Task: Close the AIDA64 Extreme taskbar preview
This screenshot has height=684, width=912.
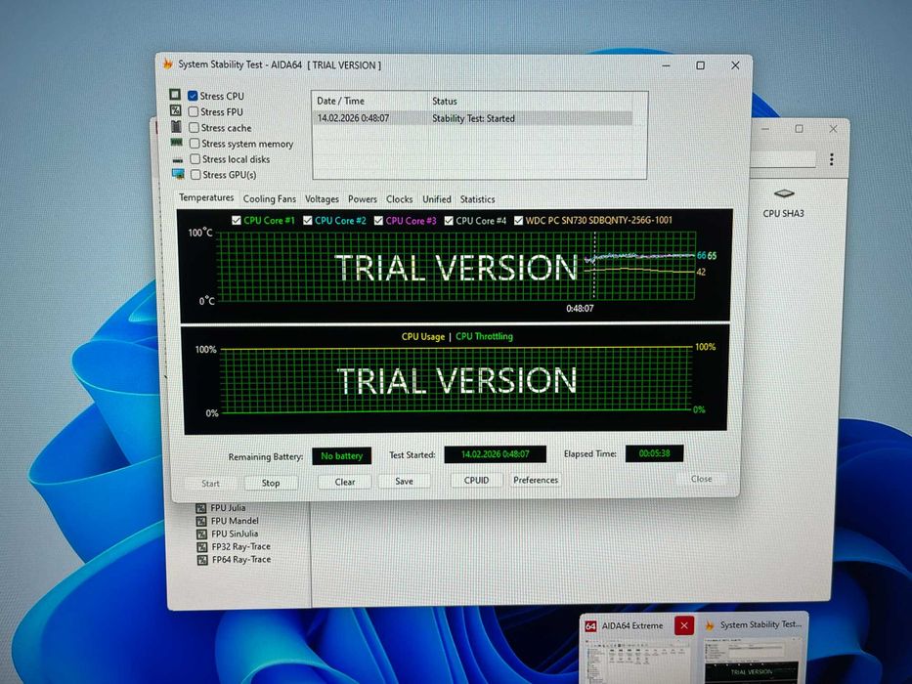Action: 684,625
